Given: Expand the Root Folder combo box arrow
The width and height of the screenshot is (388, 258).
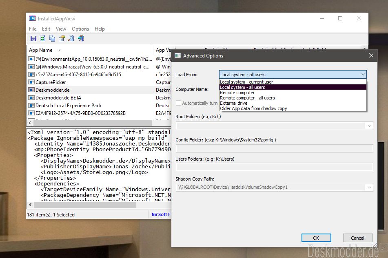Looking at the screenshot, I should point(370,126).
